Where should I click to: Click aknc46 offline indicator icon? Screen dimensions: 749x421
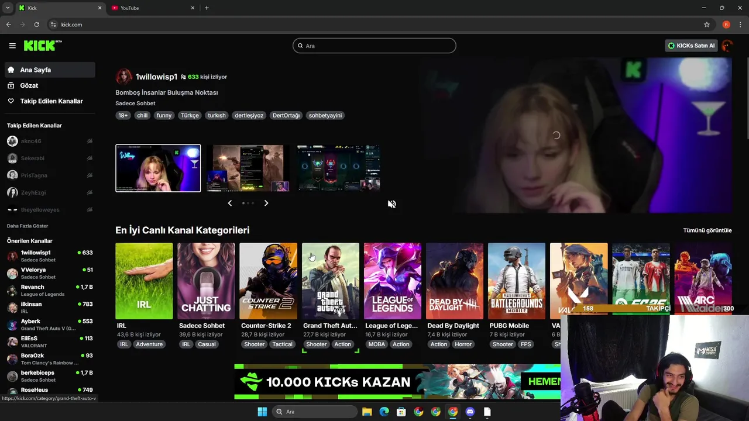(x=90, y=141)
